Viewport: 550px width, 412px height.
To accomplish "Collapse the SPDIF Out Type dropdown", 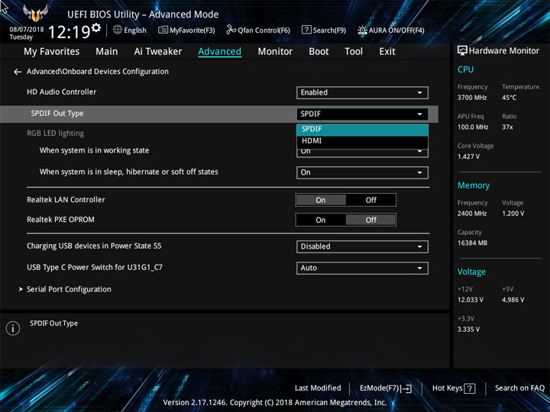I will pyautogui.click(x=362, y=114).
